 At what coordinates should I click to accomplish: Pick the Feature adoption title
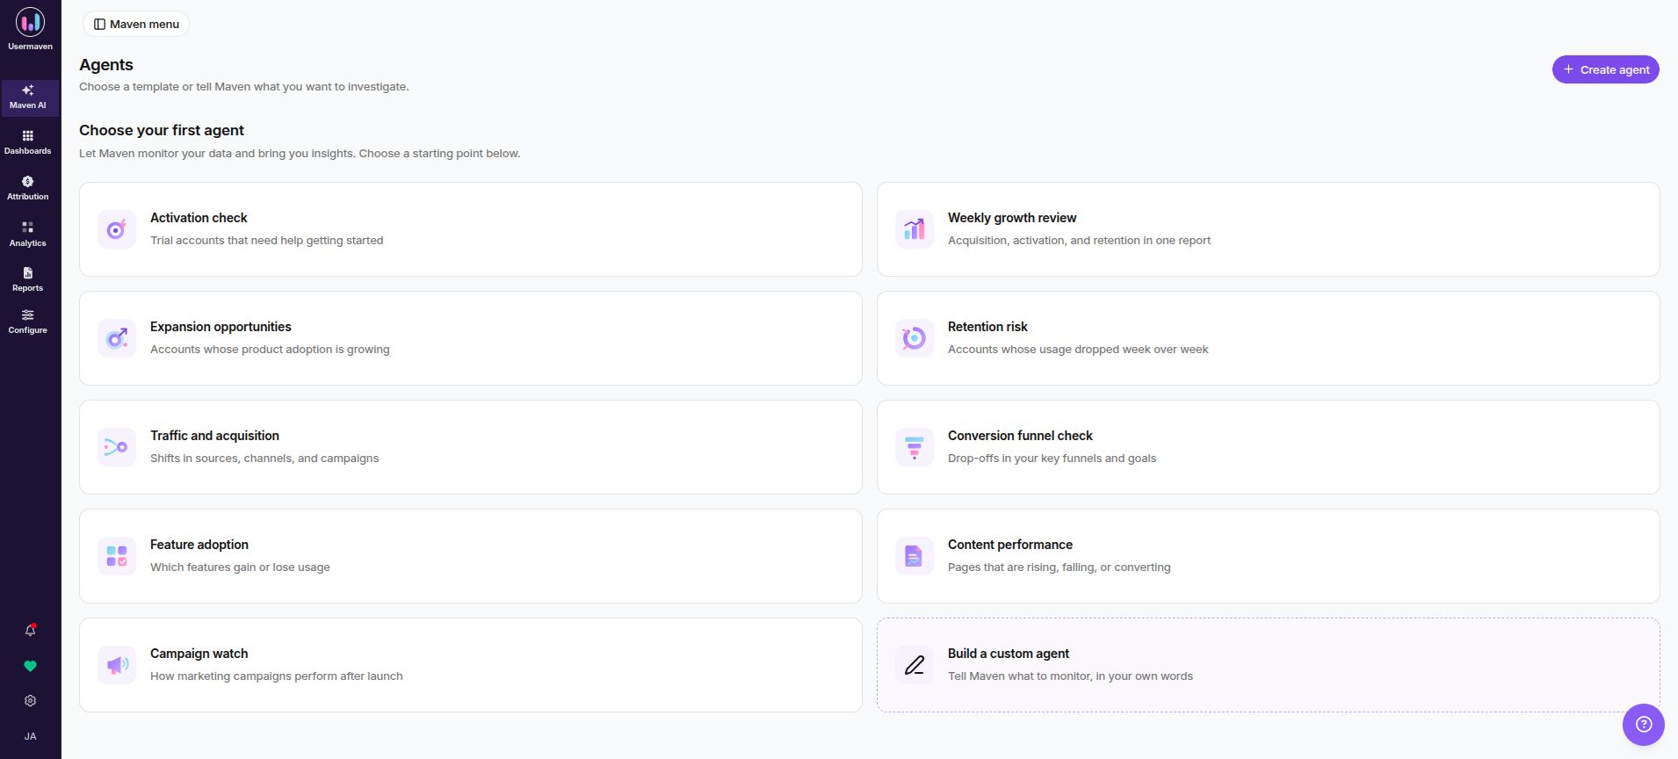pyautogui.click(x=199, y=545)
